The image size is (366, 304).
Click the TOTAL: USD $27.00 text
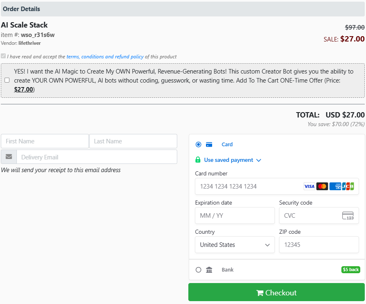point(330,115)
